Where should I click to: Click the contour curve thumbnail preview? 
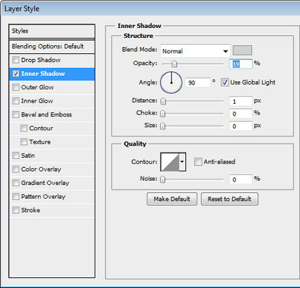pos(170,162)
